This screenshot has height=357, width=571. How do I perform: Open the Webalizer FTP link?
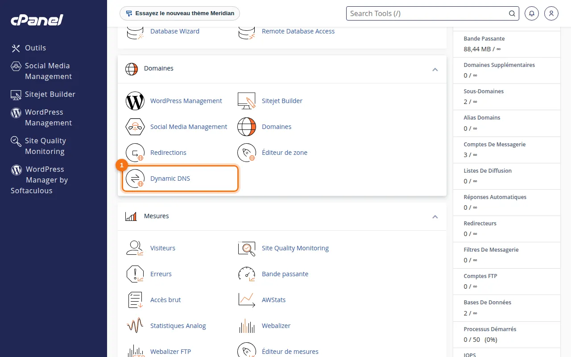coord(170,352)
